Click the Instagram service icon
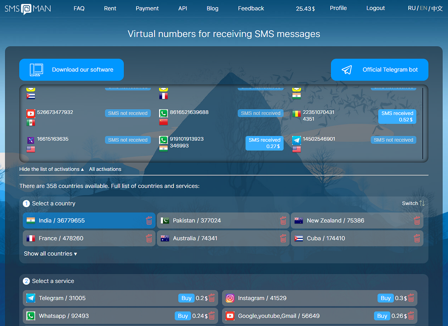Screen dimensions: 448x326 point(230,298)
